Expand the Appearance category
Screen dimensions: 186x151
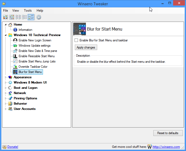[x=6, y=77]
